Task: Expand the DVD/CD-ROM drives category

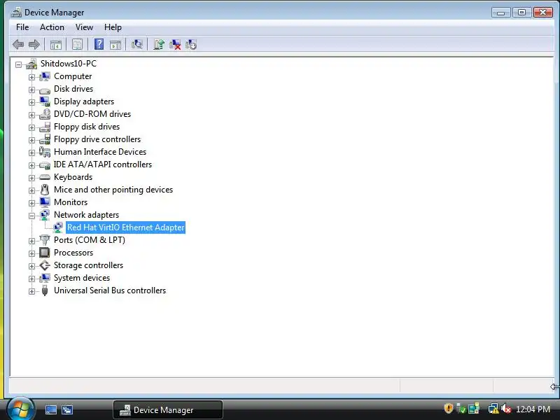Action: point(31,115)
